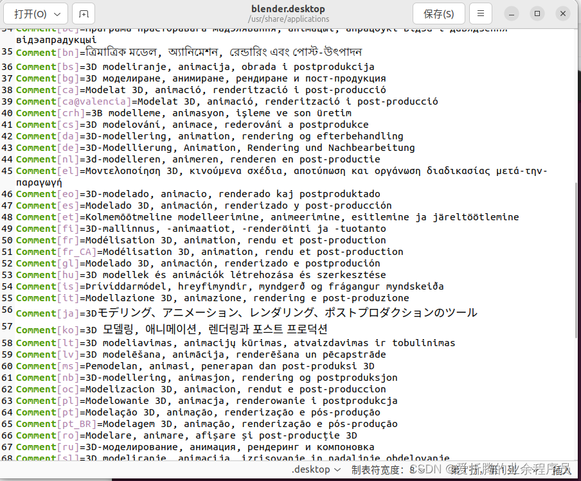The height and width of the screenshot is (481, 581).
Task: Click line 49 Comment[fi] Finnish line
Action: coord(201,229)
